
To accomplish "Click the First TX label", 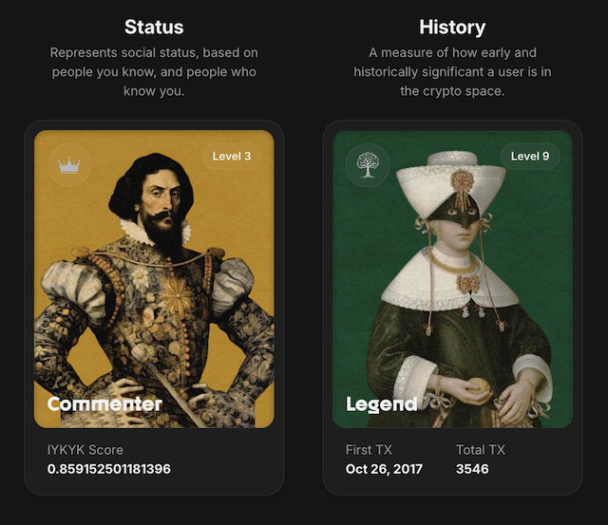I will point(369,450).
